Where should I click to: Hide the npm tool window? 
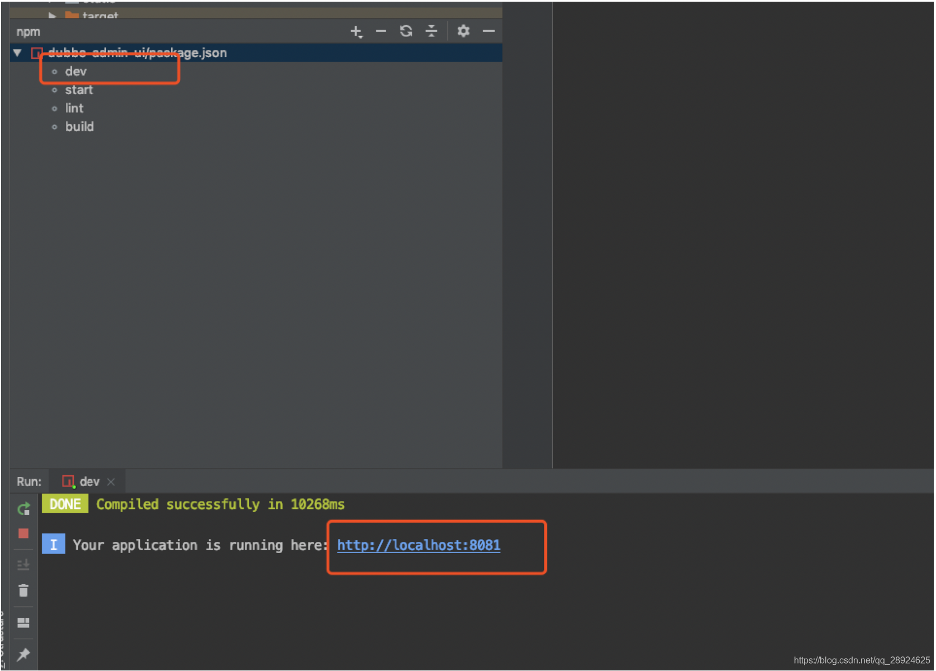coord(489,31)
